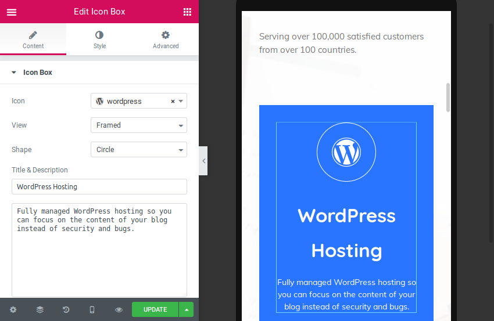
Task: Click inside the description textarea
Action: (99, 250)
